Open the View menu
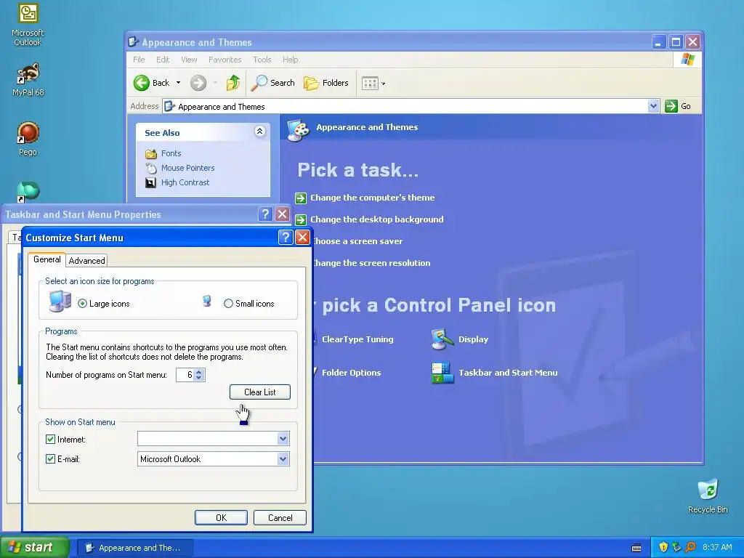 tap(189, 60)
